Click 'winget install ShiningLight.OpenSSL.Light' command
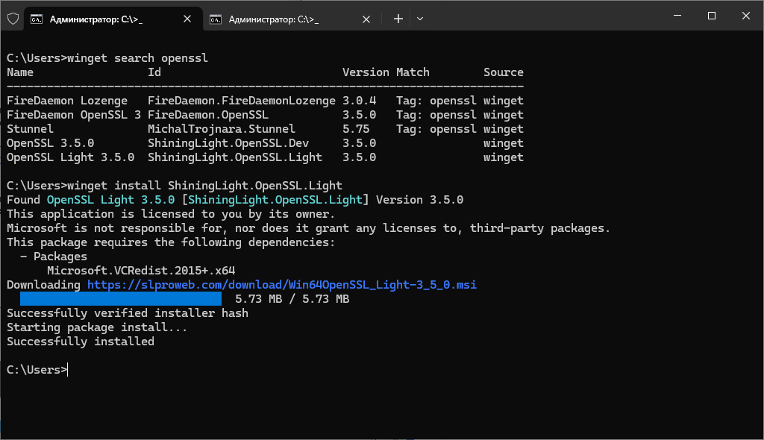Screen dimensions: 764x440 (204, 186)
